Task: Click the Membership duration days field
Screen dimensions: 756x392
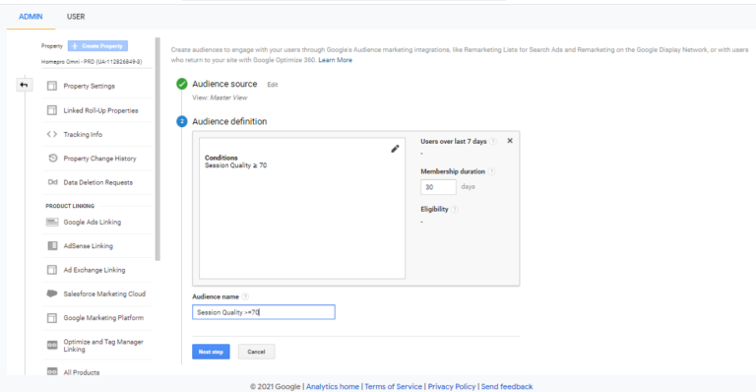Action: 438,186
